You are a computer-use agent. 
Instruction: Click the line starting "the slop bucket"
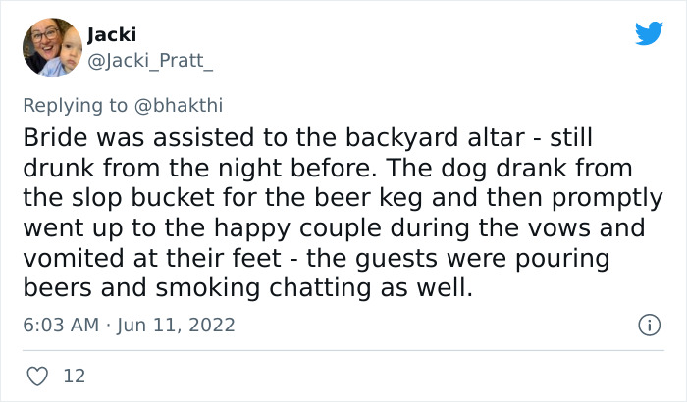pos(342,197)
